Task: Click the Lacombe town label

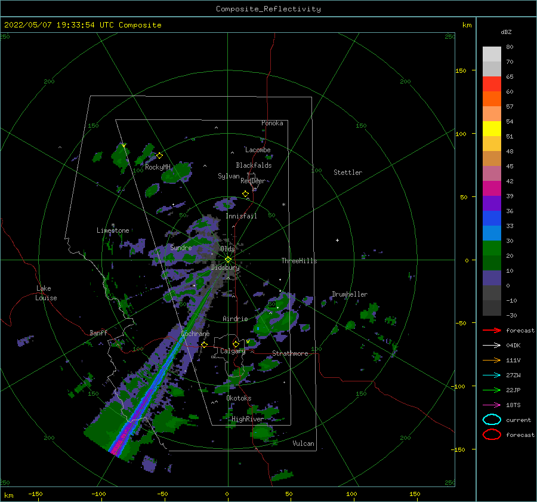Action: coord(258,150)
